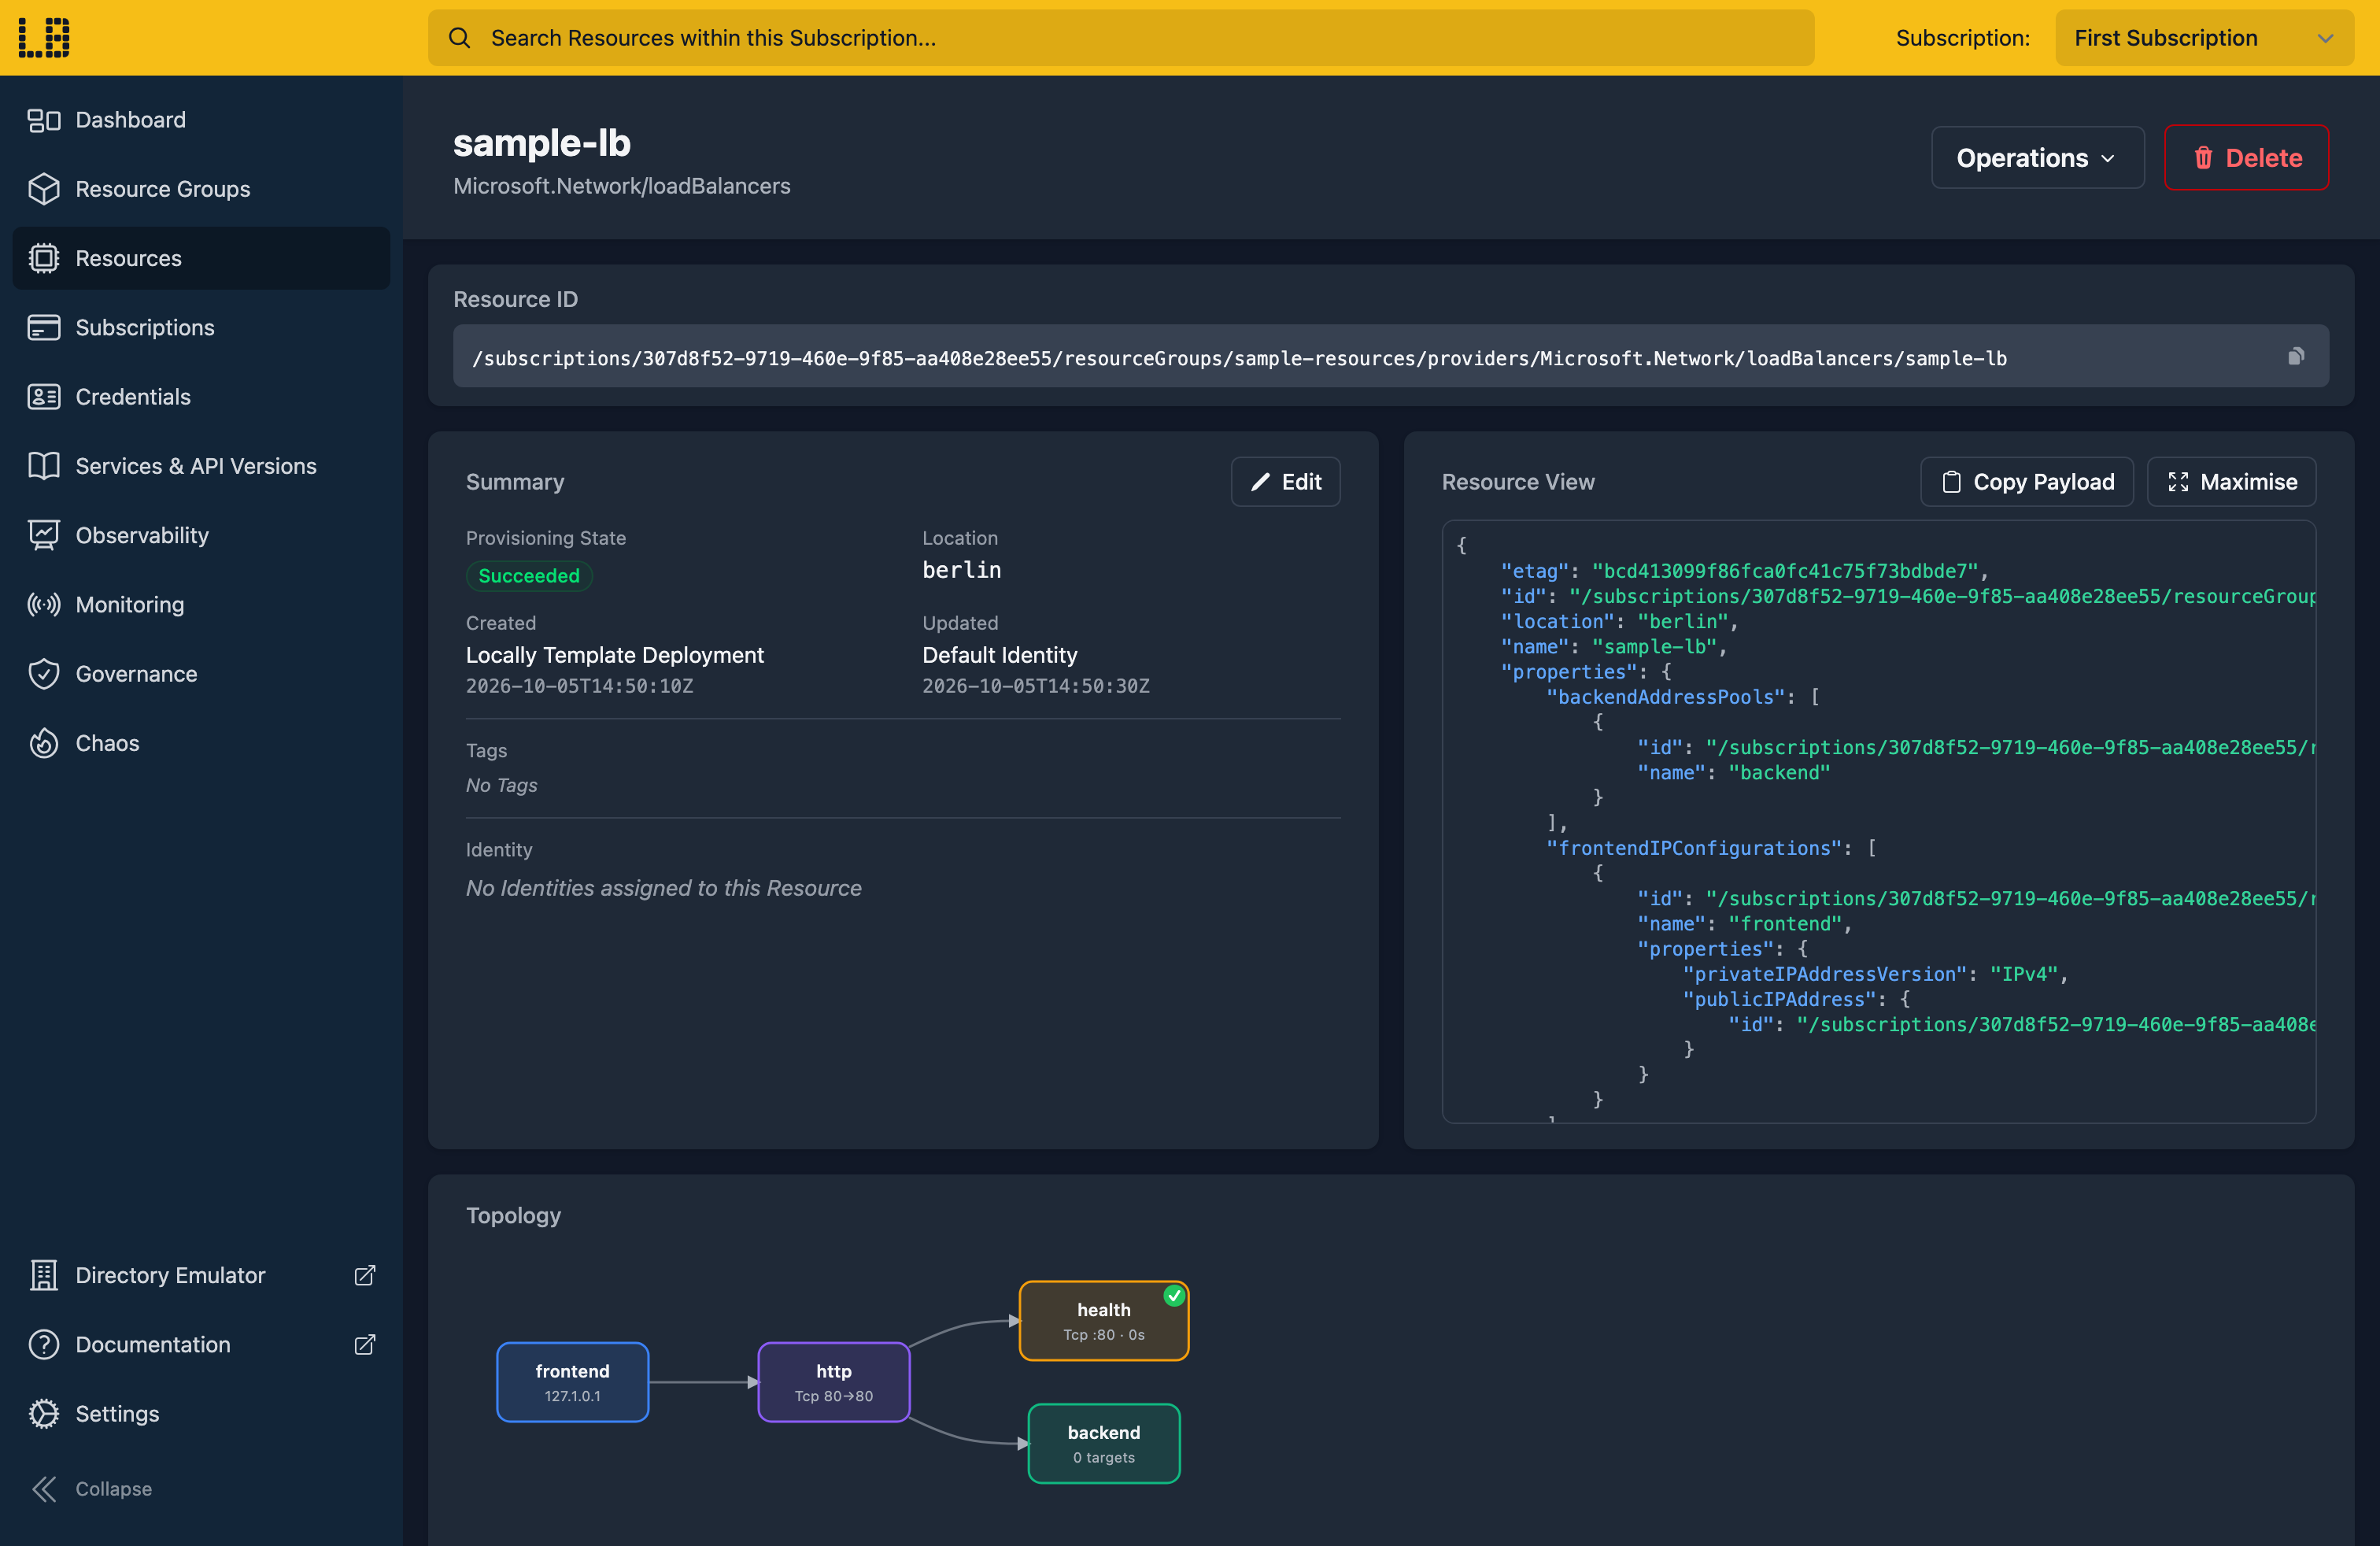Click the green check on health node
This screenshot has height=1546, width=2380.
point(1174,1296)
